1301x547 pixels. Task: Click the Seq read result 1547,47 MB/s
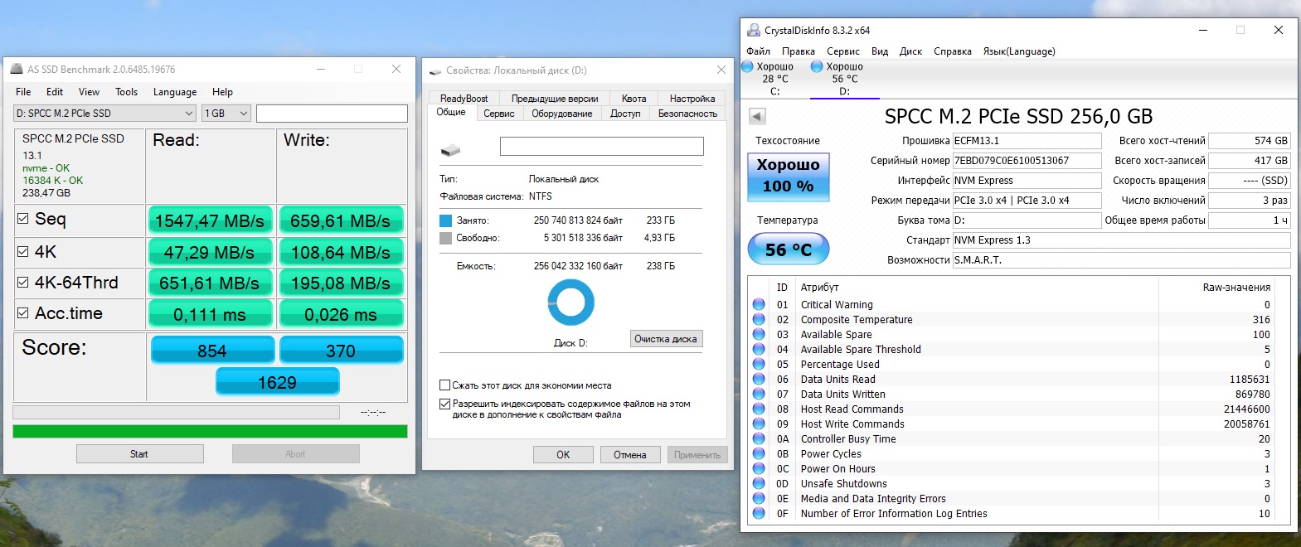pyautogui.click(x=210, y=221)
